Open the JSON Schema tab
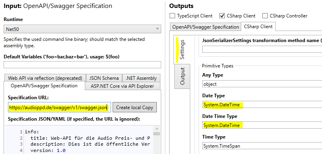 (x=104, y=78)
